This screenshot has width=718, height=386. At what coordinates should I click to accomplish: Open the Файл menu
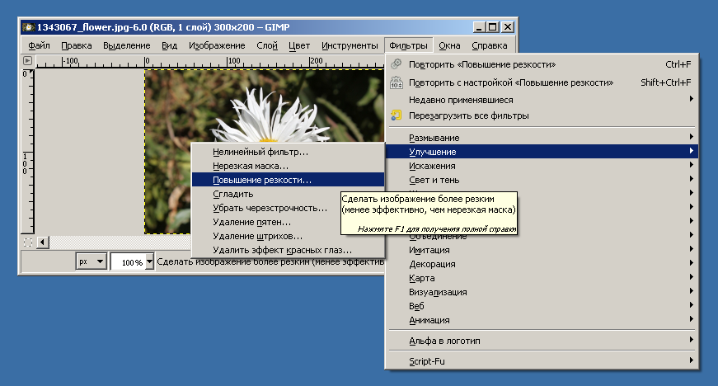39,45
